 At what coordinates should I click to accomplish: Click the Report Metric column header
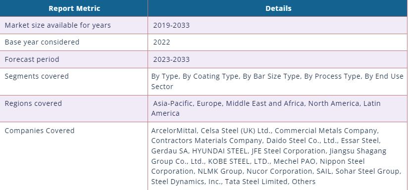coord(74,8)
